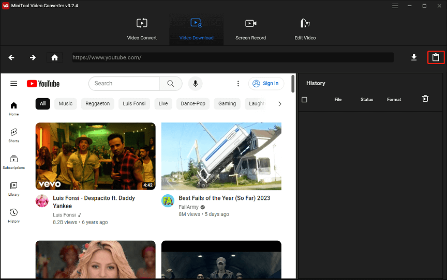
Task: Tick the select-all checkbox in History panel
Action: point(304,100)
